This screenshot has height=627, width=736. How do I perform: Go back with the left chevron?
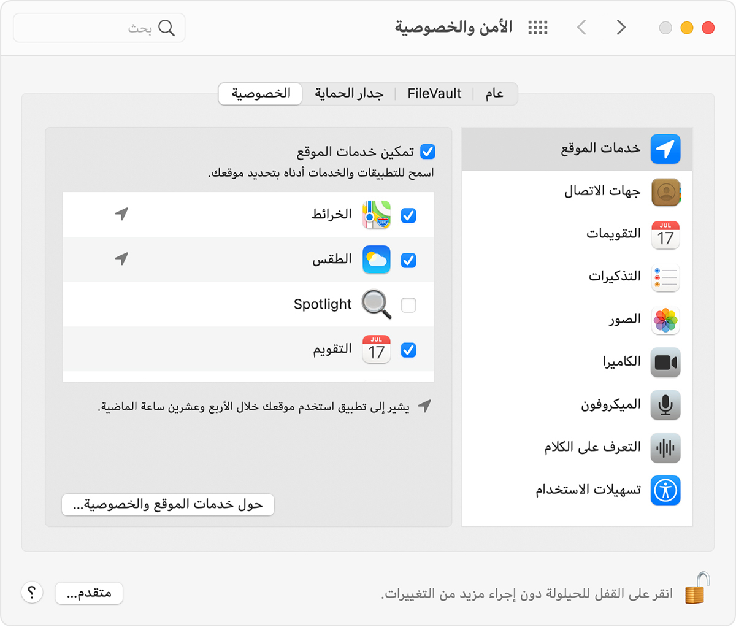pyautogui.click(x=581, y=28)
